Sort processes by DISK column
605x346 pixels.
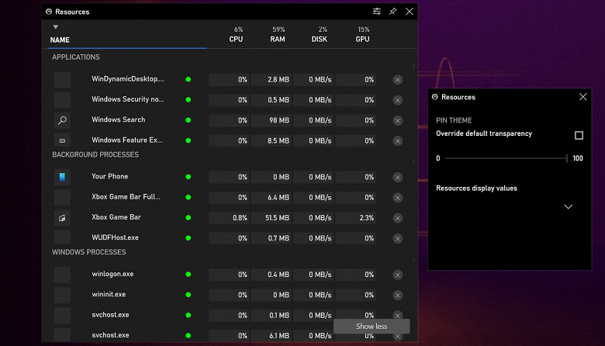click(x=320, y=39)
